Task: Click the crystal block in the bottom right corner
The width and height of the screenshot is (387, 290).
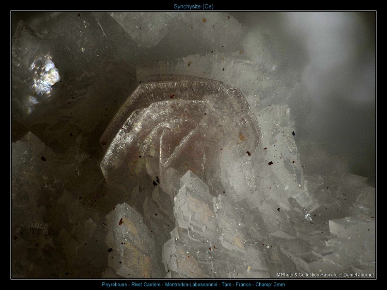Action: 348,240
